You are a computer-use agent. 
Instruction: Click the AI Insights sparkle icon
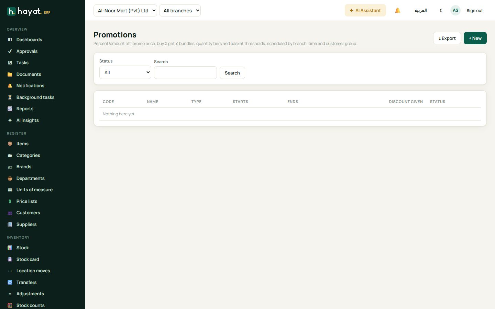coord(10,121)
